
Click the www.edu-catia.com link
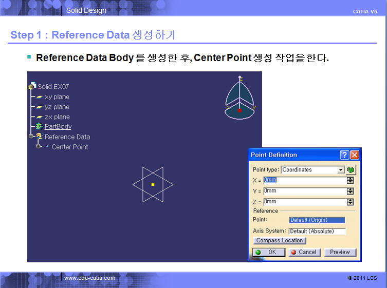[89, 278]
